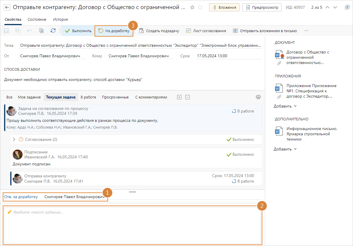This screenshot has height=246, width=353.
Task: Expand all tasks with plus icon
Action: (179, 97)
